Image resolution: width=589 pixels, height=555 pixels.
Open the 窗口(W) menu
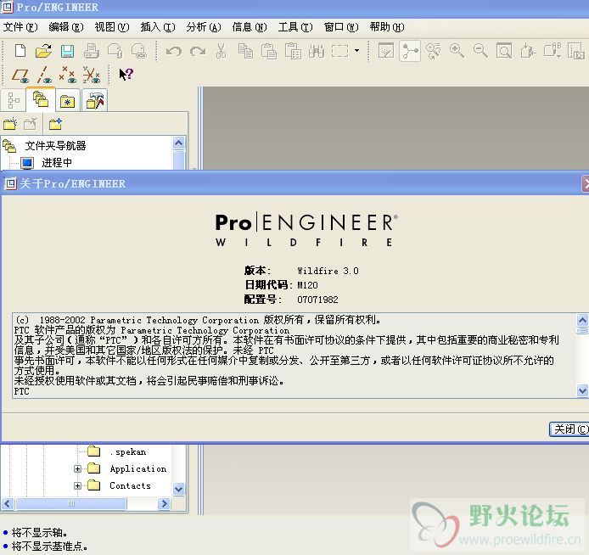tap(341, 27)
